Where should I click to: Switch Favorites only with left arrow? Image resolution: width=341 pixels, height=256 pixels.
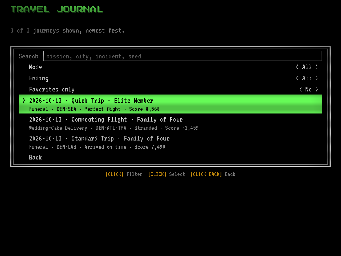point(301,89)
